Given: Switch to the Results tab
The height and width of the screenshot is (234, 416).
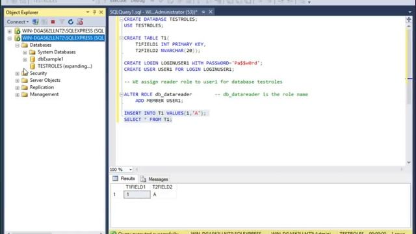Looking at the screenshot, I should pos(123,179).
